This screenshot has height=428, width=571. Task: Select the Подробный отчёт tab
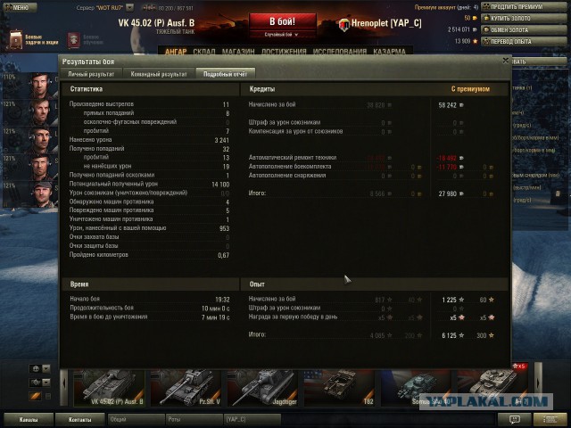[x=225, y=74]
